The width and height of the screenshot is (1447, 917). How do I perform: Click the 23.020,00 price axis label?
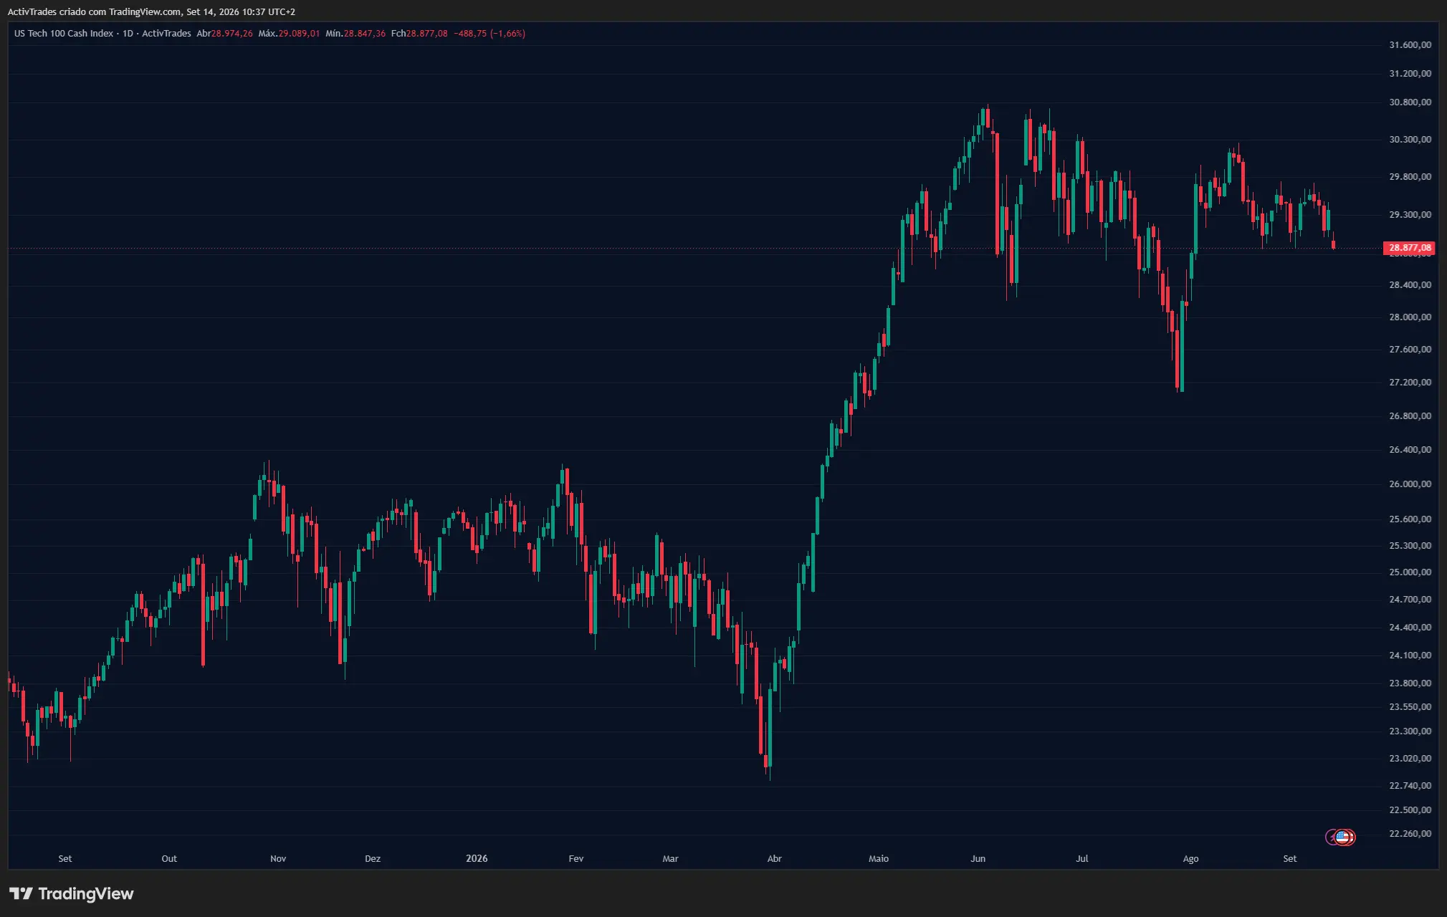pos(1410,759)
